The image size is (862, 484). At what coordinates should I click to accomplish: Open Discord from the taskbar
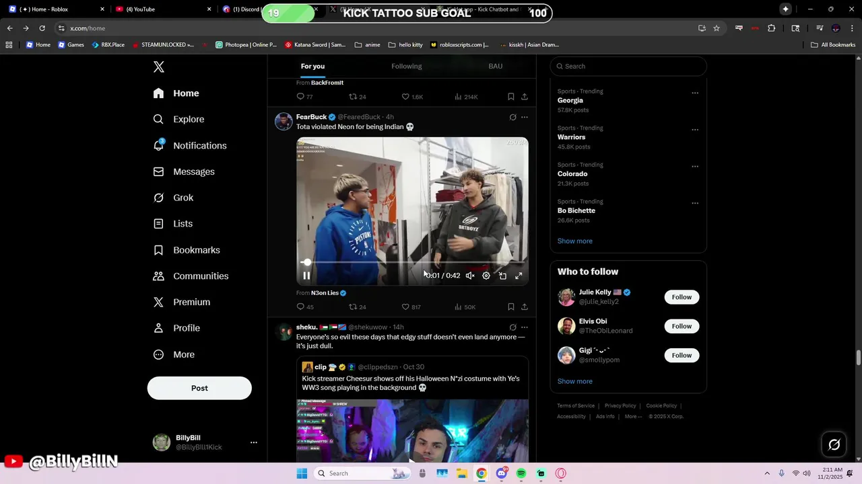[502, 473]
